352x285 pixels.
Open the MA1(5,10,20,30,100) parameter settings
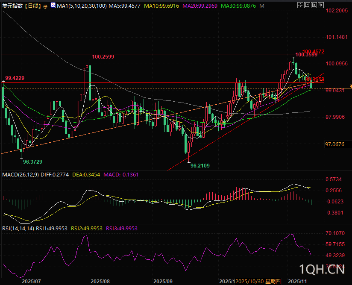[81, 6]
